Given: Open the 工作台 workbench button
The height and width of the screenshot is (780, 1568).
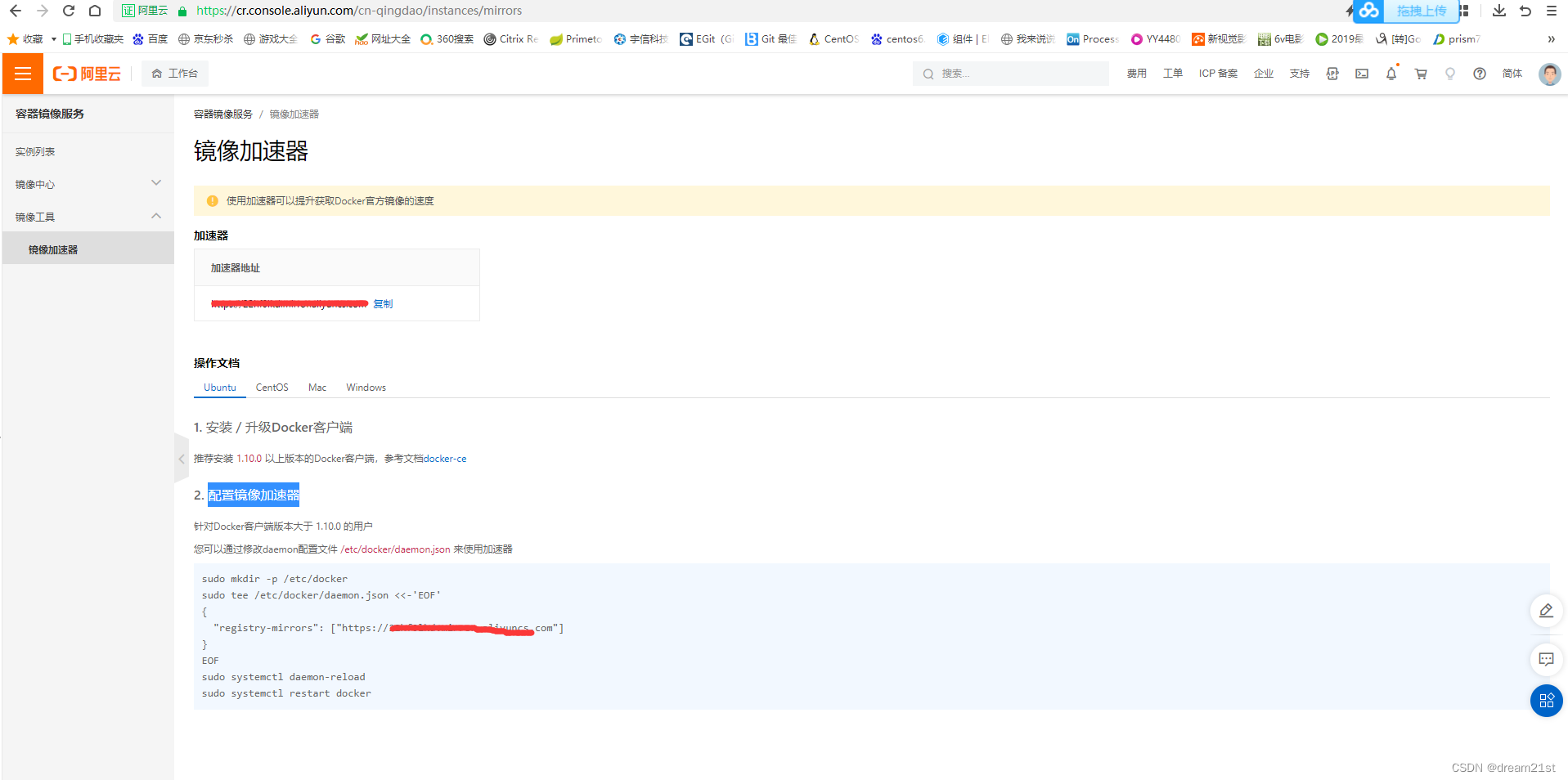Looking at the screenshot, I should 175,74.
